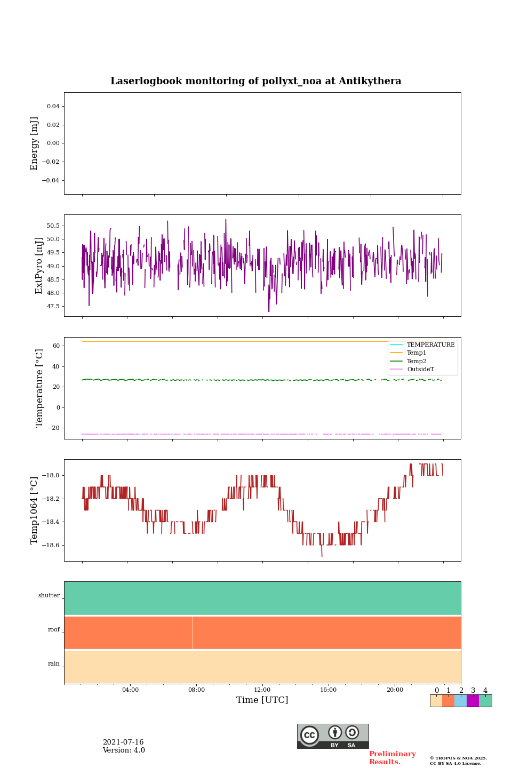The image size is (512, 768).
Task: Click the rain row label
Action: [x=54, y=664]
